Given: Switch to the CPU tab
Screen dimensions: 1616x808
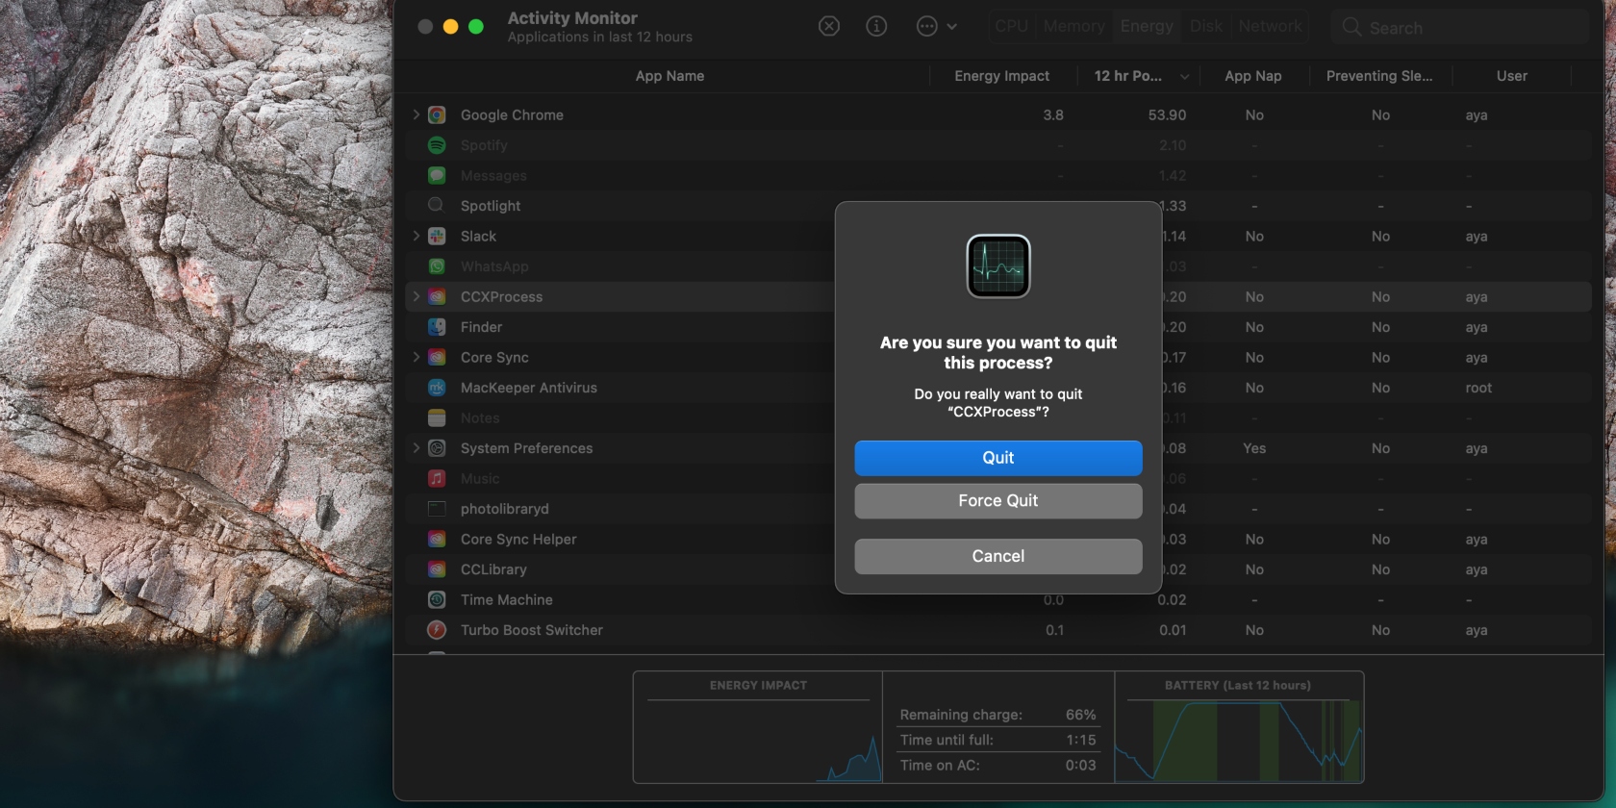Looking at the screenshot, I should click(x=1012, y=27).
